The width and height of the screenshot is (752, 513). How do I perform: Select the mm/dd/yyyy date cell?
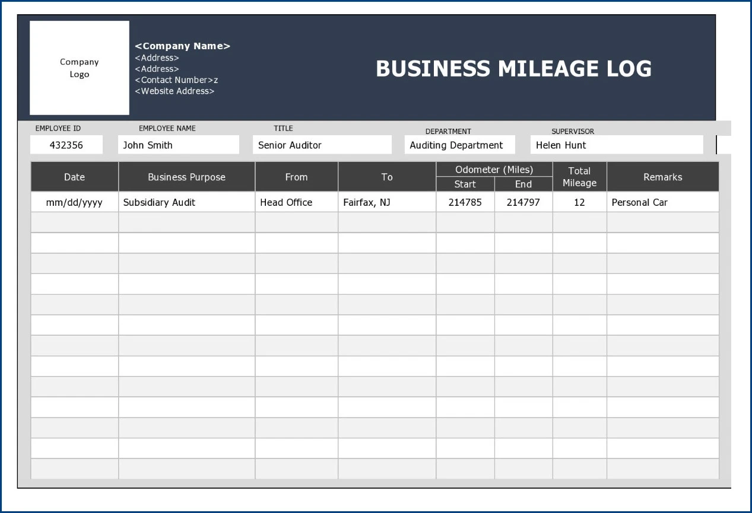(x=74, y=202)
